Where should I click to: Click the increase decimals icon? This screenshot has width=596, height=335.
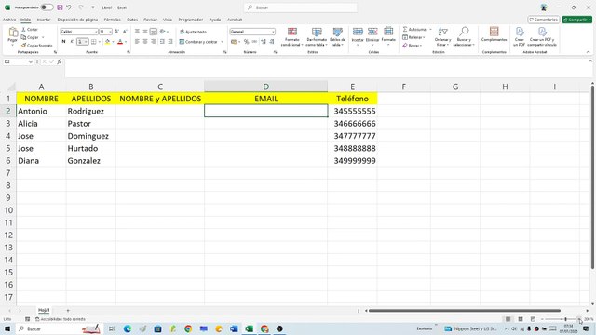click(264, 41)
